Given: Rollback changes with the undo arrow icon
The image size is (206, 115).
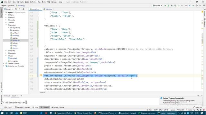Looking at the screenshot, I should tap(200, 6).
